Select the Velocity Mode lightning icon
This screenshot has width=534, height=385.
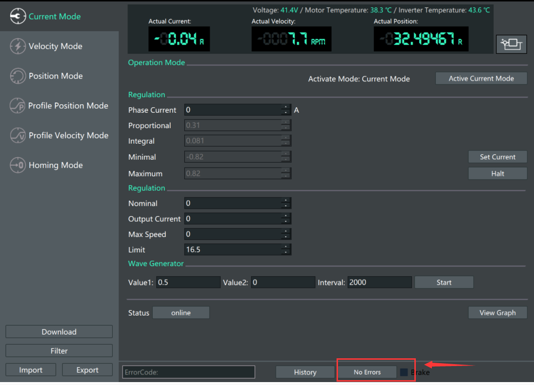pos(18,46)
